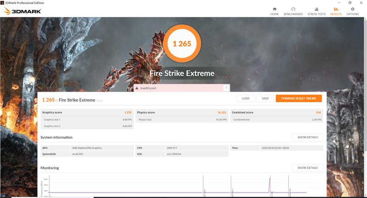Show details for System information
The width and height of the screenshot is (367, 198).
(x=307, y=137)
